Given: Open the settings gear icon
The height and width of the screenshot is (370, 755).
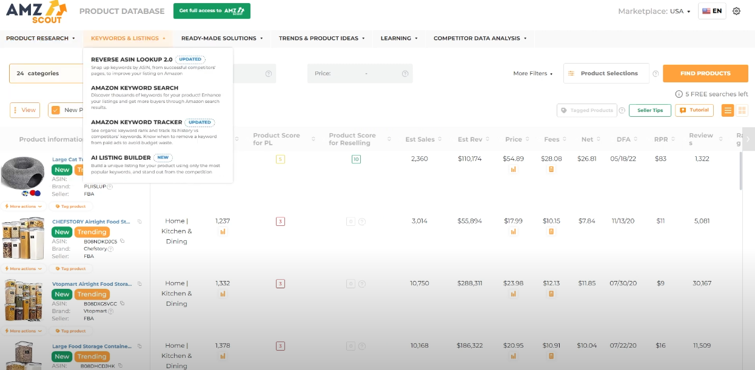Looking at the screenshot, I should [x=737, y=11].
